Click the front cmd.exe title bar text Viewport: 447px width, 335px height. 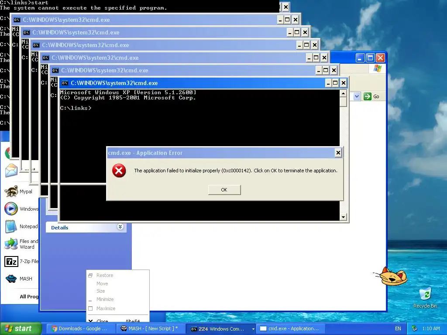pyautogui.click(x=114, y=83)
